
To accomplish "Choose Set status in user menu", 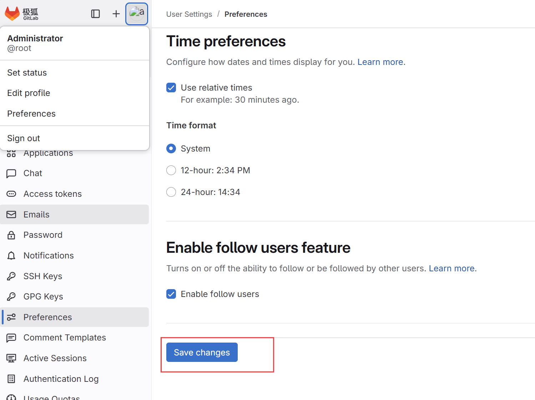I will coord(75,73).
